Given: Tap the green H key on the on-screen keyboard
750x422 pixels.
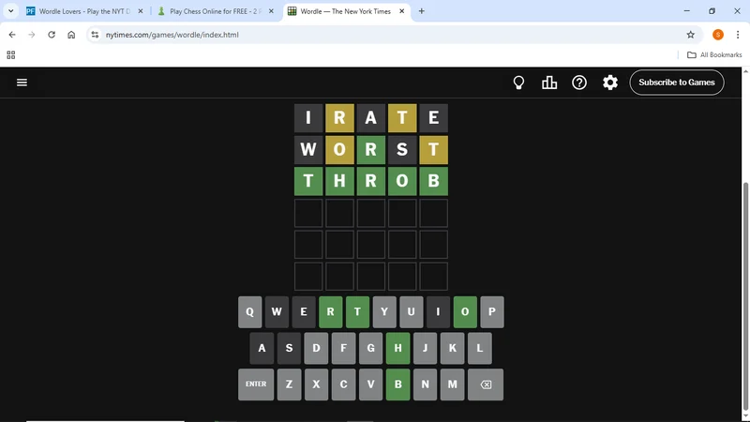Looking at the screenshot, I should 397,348.
